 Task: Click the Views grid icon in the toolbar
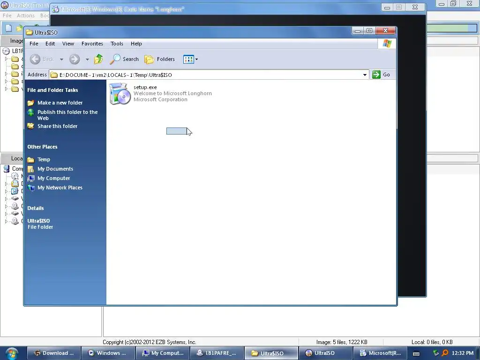tap(188, 59)
